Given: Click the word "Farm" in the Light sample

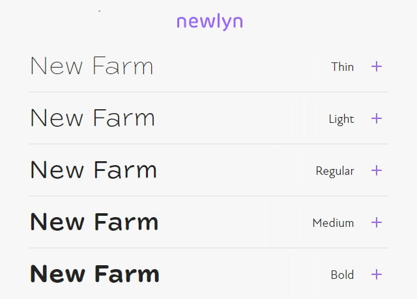Looking at the screenshot, I should pyautogui.click(x=124, y=118).
